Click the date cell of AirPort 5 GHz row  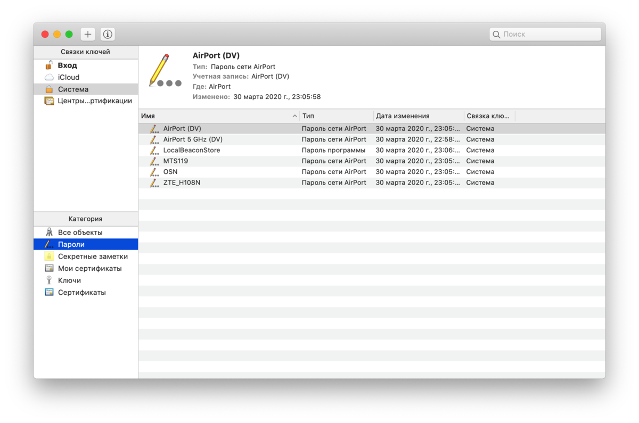pyautogui.click(x=417, y=139)
